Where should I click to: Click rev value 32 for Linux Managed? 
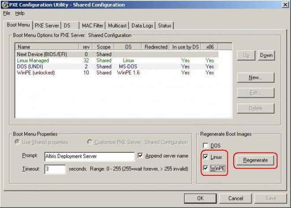coord(86,61)
